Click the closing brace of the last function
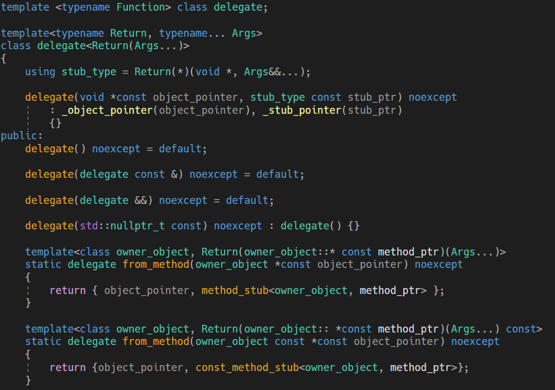 click(x=27, y=380)
